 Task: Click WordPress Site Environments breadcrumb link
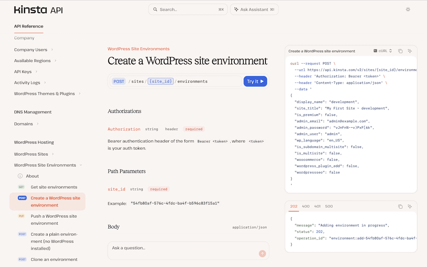pos(138,49)
